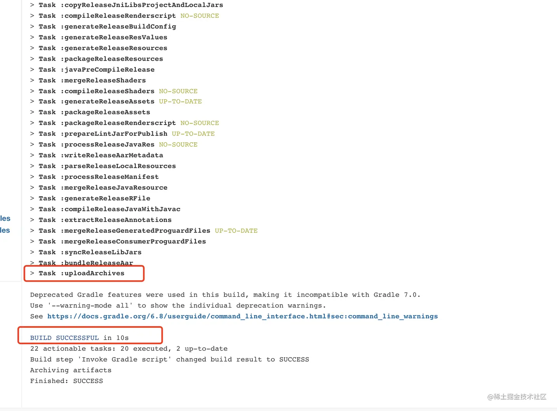Select the ':compileReleaseJavaWithJavac' task line
Screen dimensions: 557x411
105,209
